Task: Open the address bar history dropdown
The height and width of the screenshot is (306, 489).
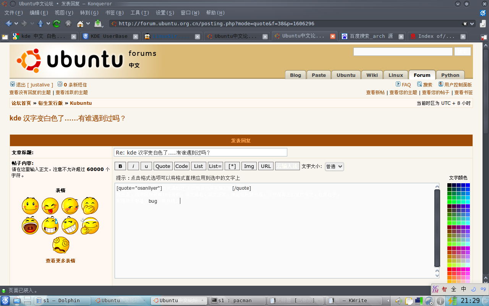Action: [x=472, y=24]
